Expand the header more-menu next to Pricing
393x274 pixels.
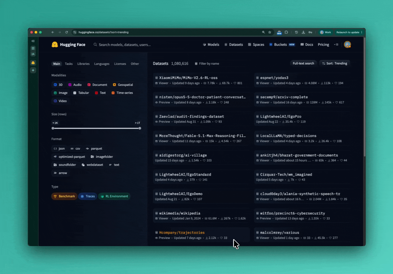(336, 45)
